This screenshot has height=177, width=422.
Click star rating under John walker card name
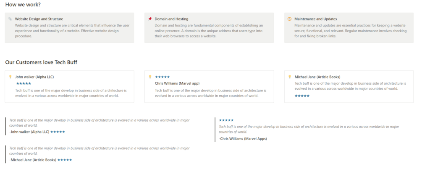pos(23,83)
